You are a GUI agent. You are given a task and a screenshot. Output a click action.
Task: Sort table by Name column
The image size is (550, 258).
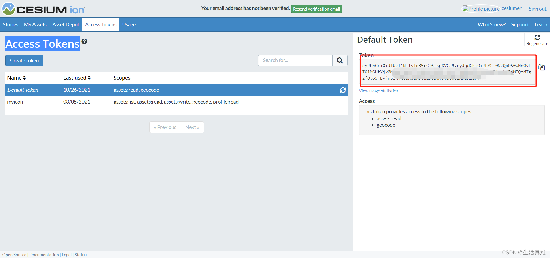(x=17, y=78)
